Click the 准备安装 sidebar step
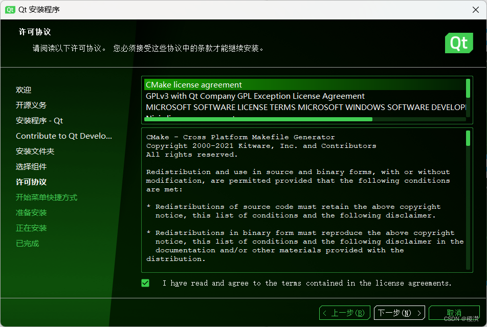This screenshot has width=487, height=327. [31, 212]
